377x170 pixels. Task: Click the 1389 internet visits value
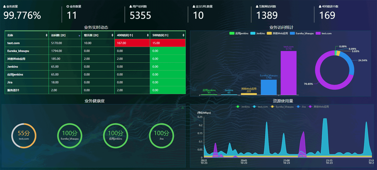(267, 16)
